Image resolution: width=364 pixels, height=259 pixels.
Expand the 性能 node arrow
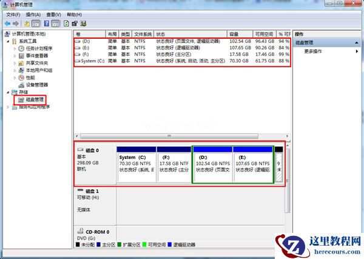(x=15, y=78)
